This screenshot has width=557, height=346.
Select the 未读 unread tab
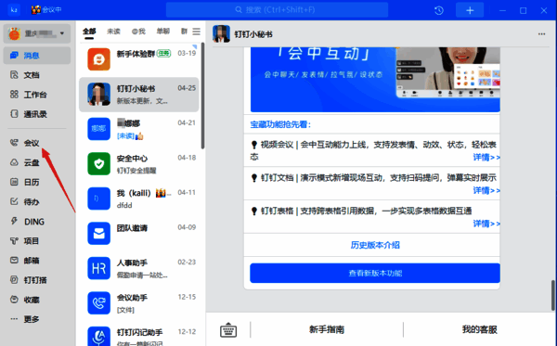point(113,32)
